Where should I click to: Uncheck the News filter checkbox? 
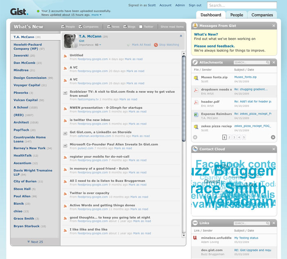pos(109,27)
